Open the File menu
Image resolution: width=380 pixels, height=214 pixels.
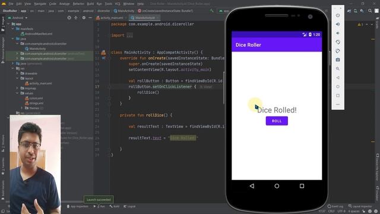click(11, 4)
